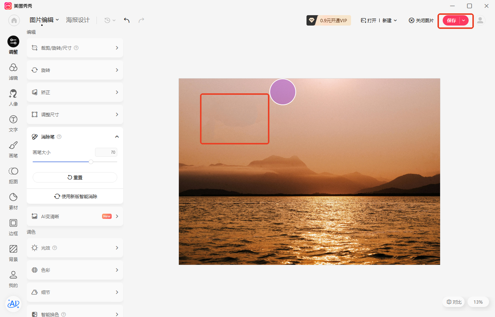
Task: Click the 13% zoom level indicator
Action: click(x=478, y=302)
